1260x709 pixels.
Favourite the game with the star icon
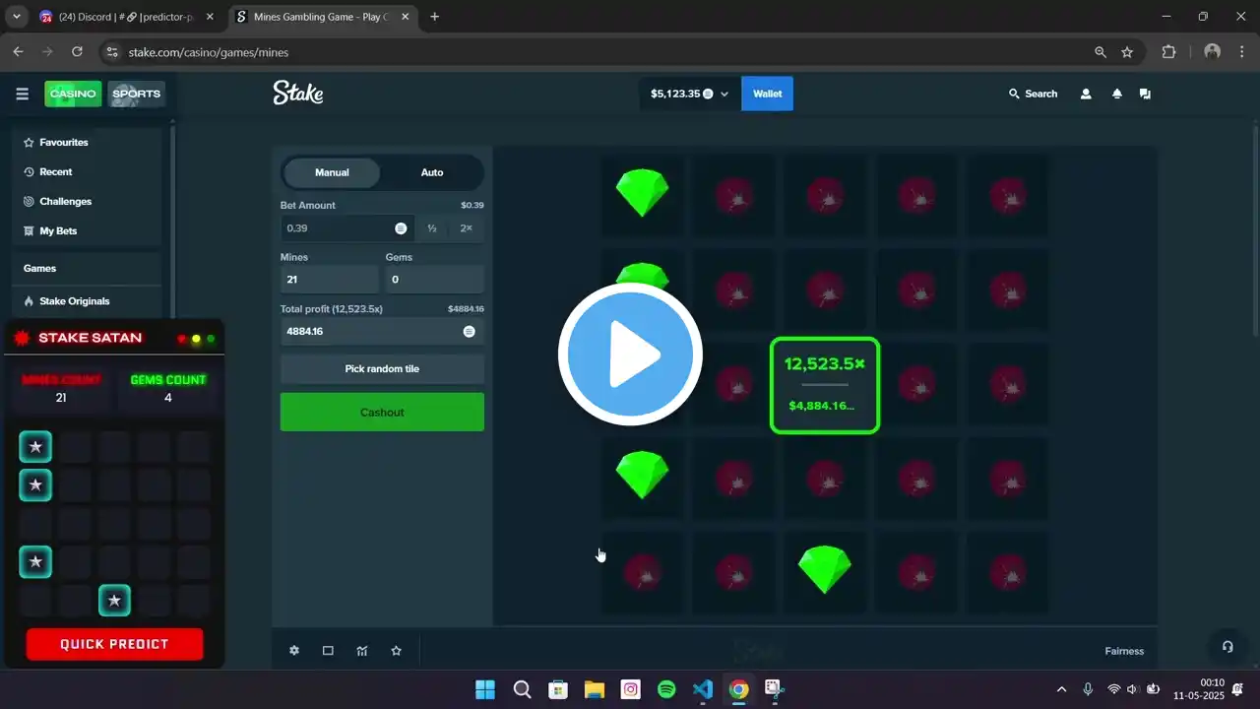tap(396, 650)
